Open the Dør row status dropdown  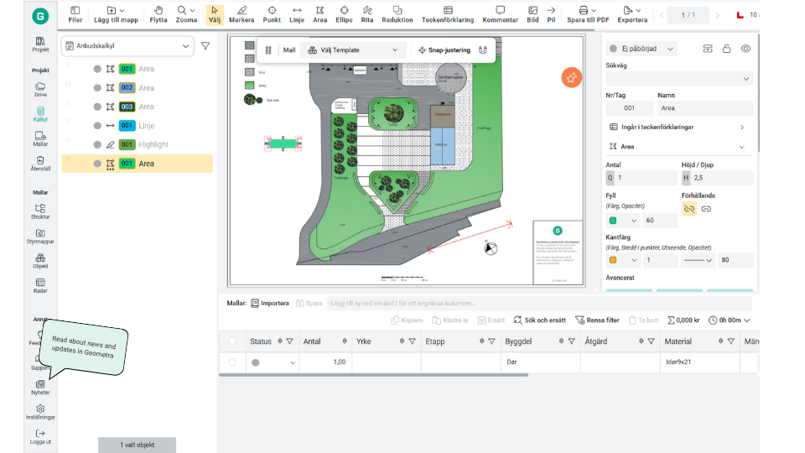point(293,362)
